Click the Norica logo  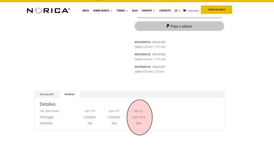pyautogui.click(x=48, y=11)
